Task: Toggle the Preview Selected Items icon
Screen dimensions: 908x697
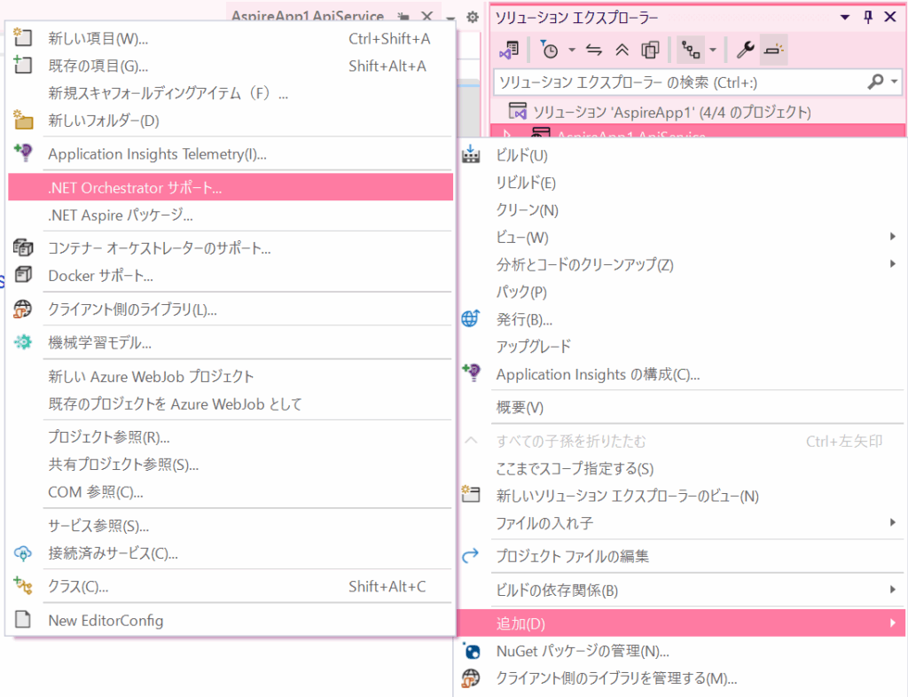Action: pyautogui.click(x=773, y=50)
